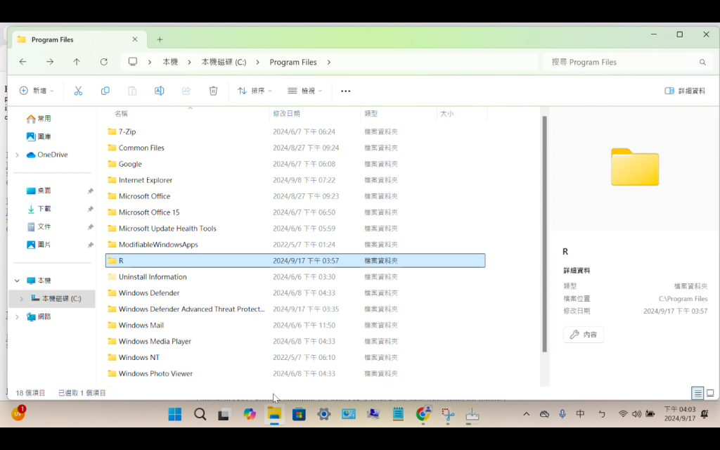
Task: Click the search magnifier in search box
Action: tap(702, 62)
